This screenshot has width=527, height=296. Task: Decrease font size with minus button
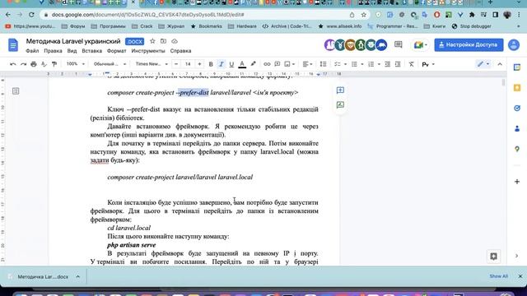pos(176,64)
